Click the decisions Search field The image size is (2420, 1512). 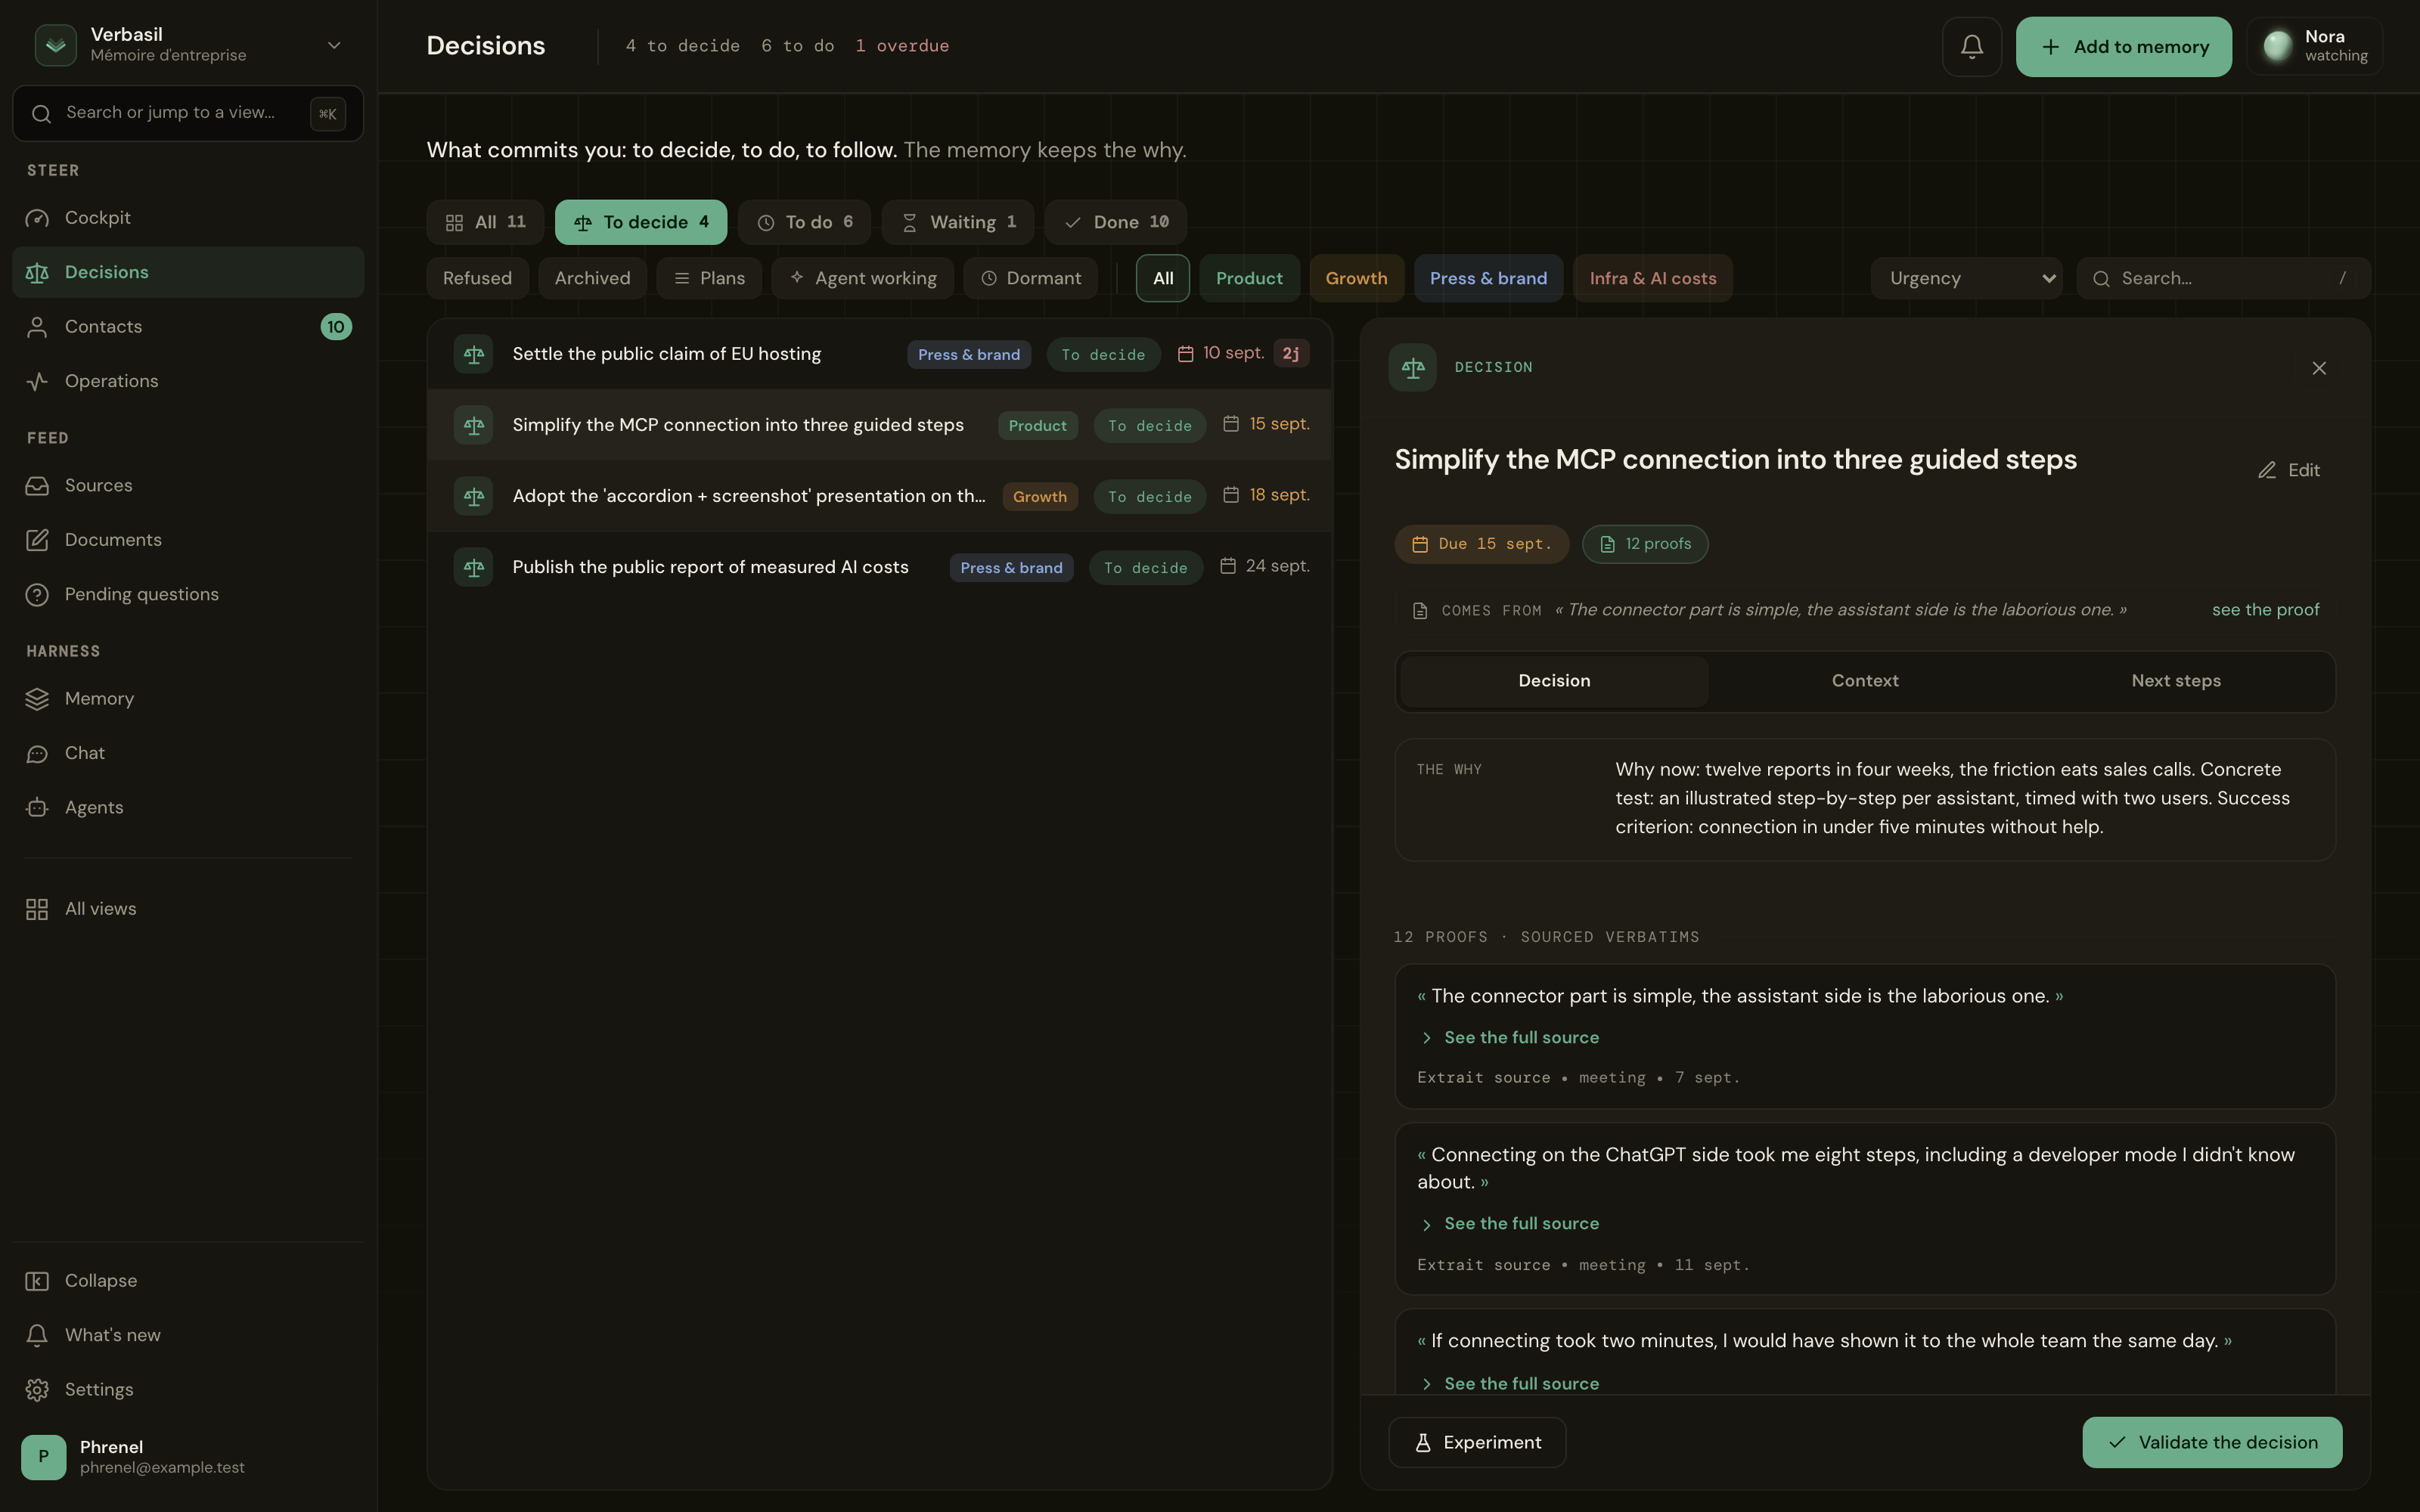tap(2223, 278)
